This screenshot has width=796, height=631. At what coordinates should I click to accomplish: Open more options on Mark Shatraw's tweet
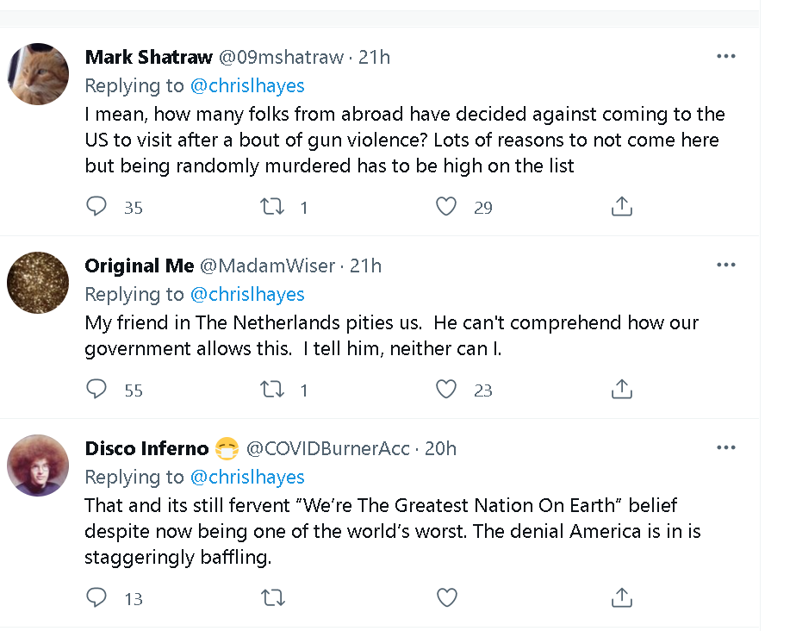(726, 57)
